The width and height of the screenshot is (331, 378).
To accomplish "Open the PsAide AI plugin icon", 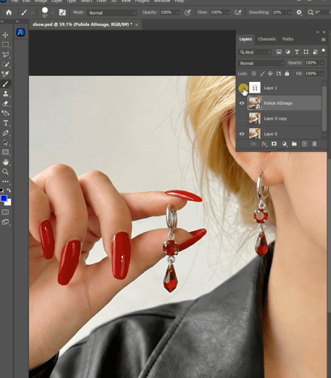I will [20, 32].
